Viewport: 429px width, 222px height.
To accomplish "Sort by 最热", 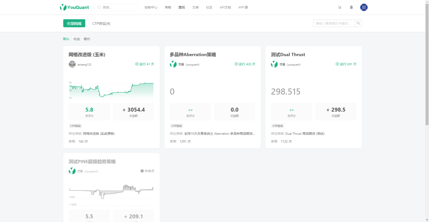I will (x=87, y=39).
